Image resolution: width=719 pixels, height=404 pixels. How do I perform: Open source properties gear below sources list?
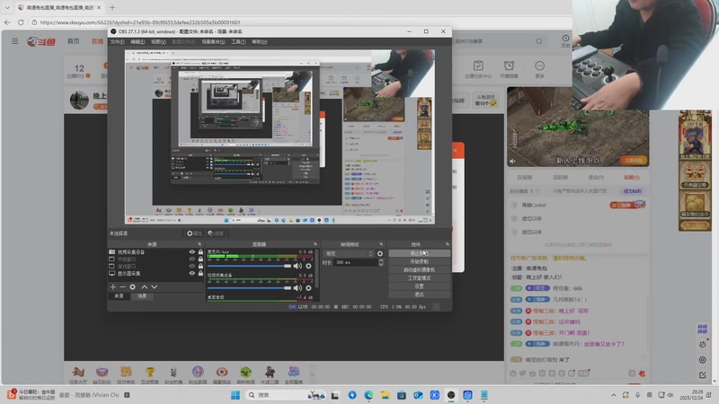tap(132, 286)
